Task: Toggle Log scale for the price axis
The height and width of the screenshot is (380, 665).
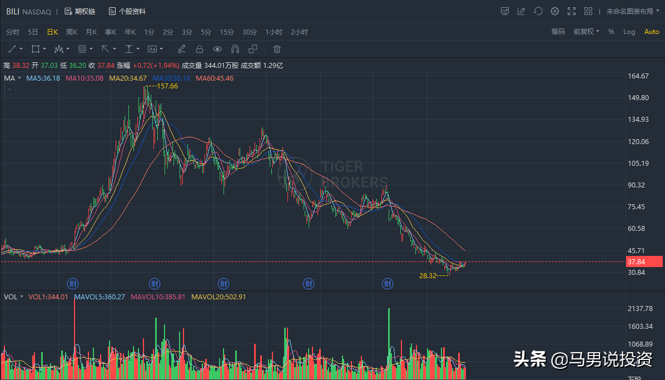Action: click(x=629, y=32)
